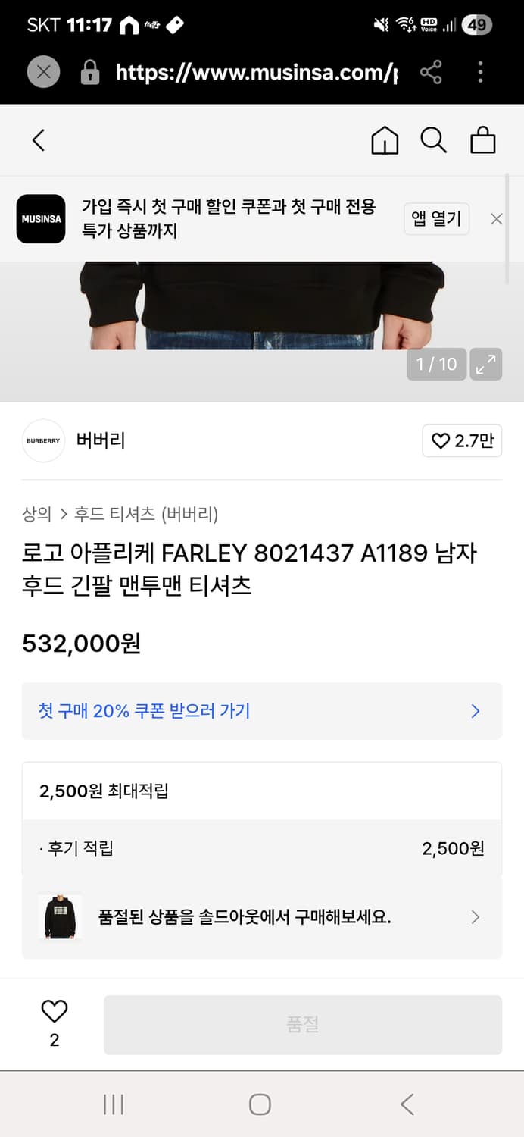Screen dimensions: 524x1137
Task: Open the shopping bag
Action: tap(483, 140)
